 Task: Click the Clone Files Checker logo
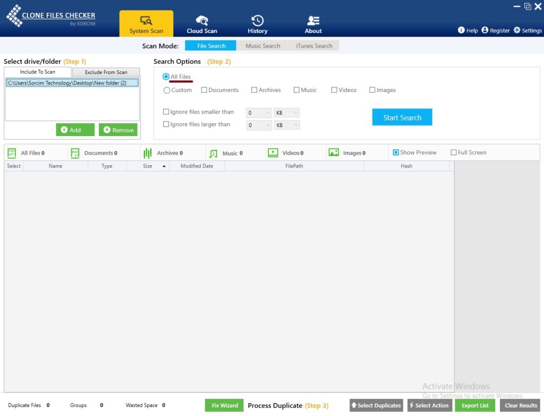[50, 16]
